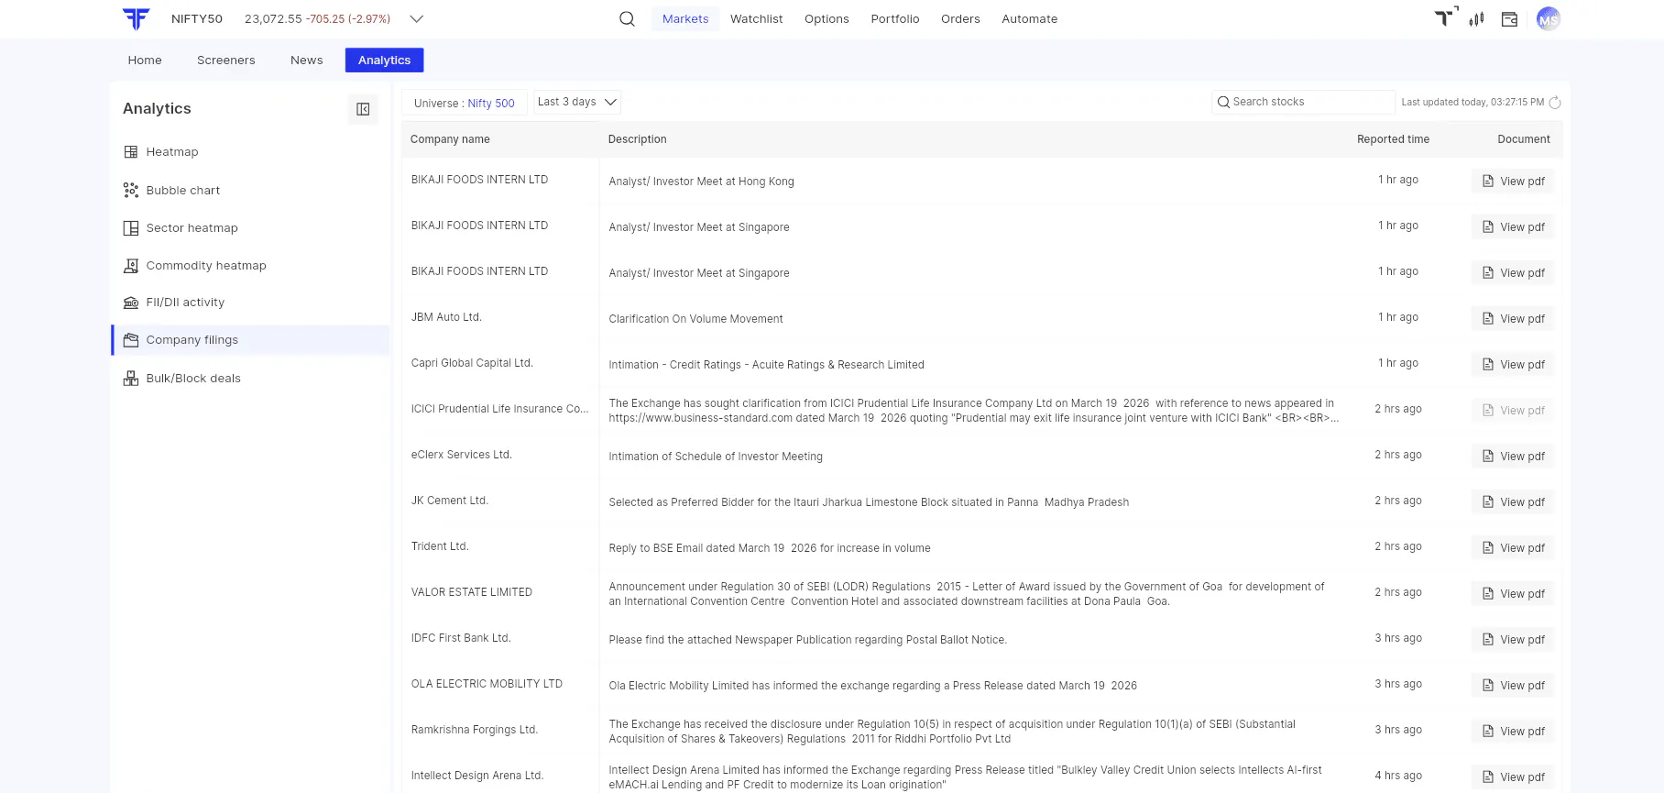Change the Universe Nifty 500 selector
Viewport: 1664px width, 793px height.
(465, 104)
